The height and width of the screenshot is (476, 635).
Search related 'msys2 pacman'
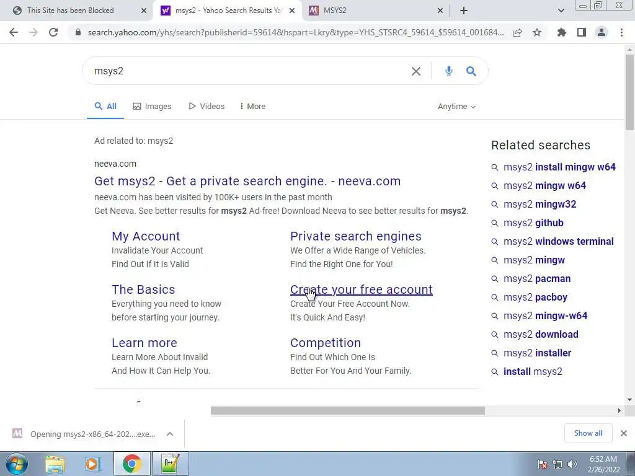[x=537, y=279]
